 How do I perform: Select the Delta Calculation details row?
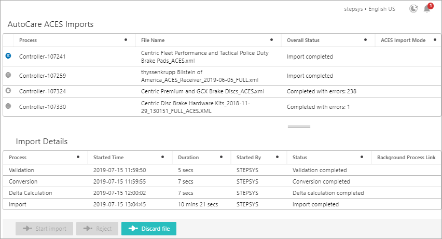click(222, 193)
